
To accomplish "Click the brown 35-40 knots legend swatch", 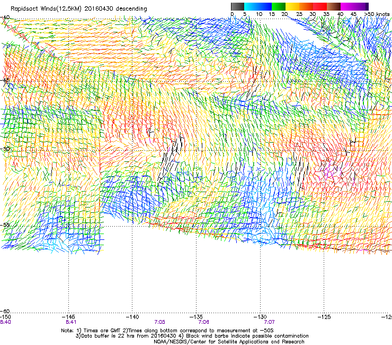I will click(334, 6).
